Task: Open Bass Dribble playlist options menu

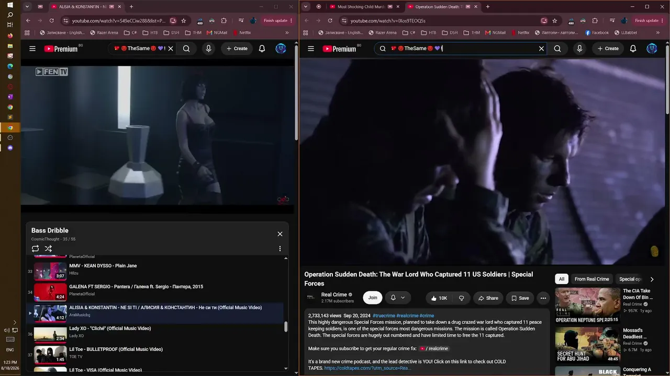Action: (280, 249)
